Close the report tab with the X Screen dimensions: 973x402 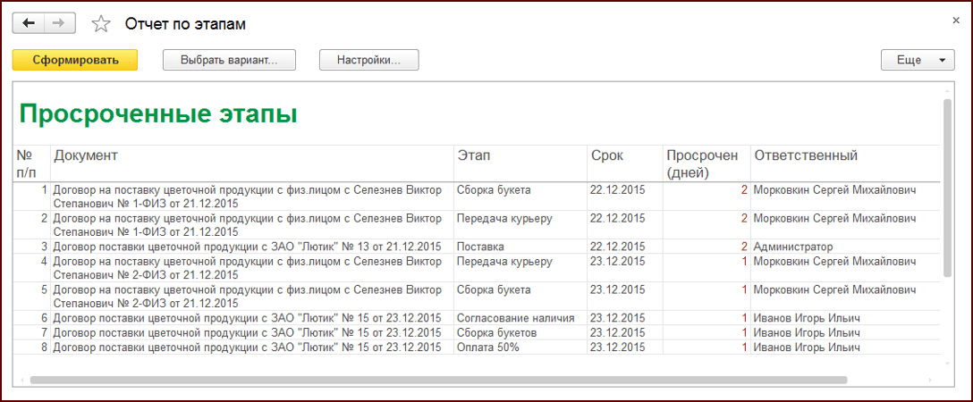[956, 21]
